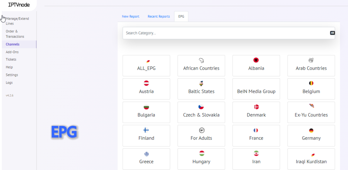Open the Recent Reports tab
This screenshot has width=348, height=170.
click(x=159, y=17)
